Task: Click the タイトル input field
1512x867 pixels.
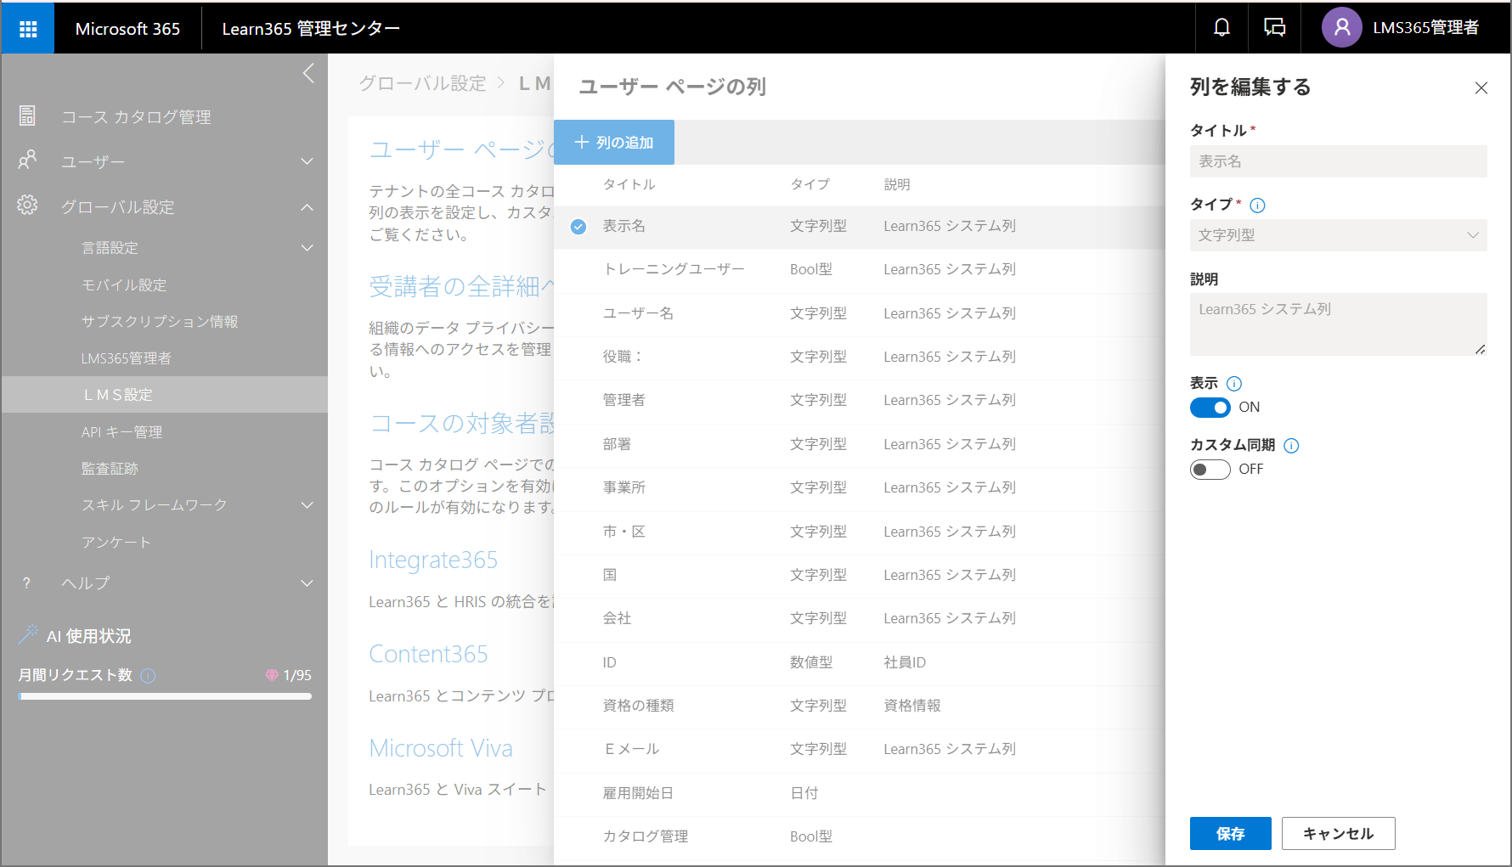Action: tap(1338, 161)
